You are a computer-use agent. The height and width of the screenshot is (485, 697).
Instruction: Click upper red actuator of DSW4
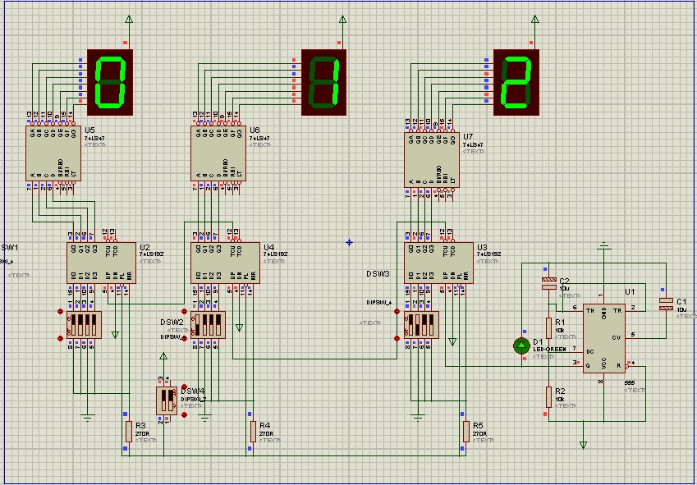[185, 387]
